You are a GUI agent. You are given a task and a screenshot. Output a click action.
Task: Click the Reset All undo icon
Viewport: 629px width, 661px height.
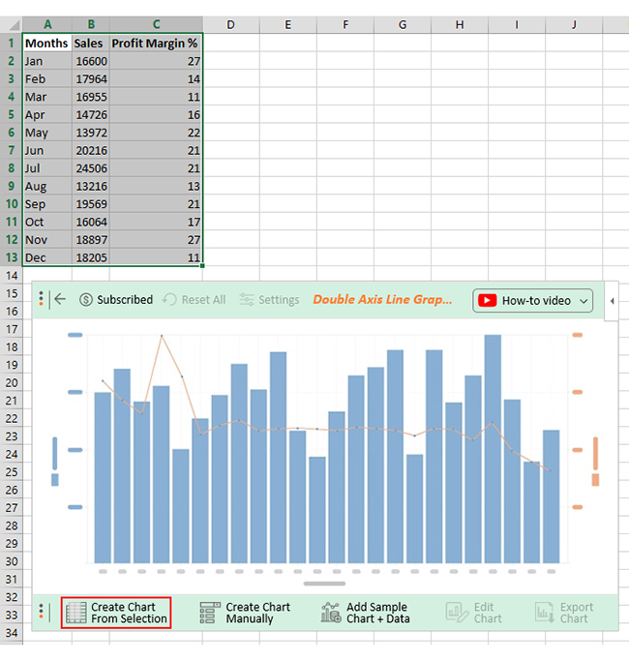pyautogui.click(x=169, y=300)
